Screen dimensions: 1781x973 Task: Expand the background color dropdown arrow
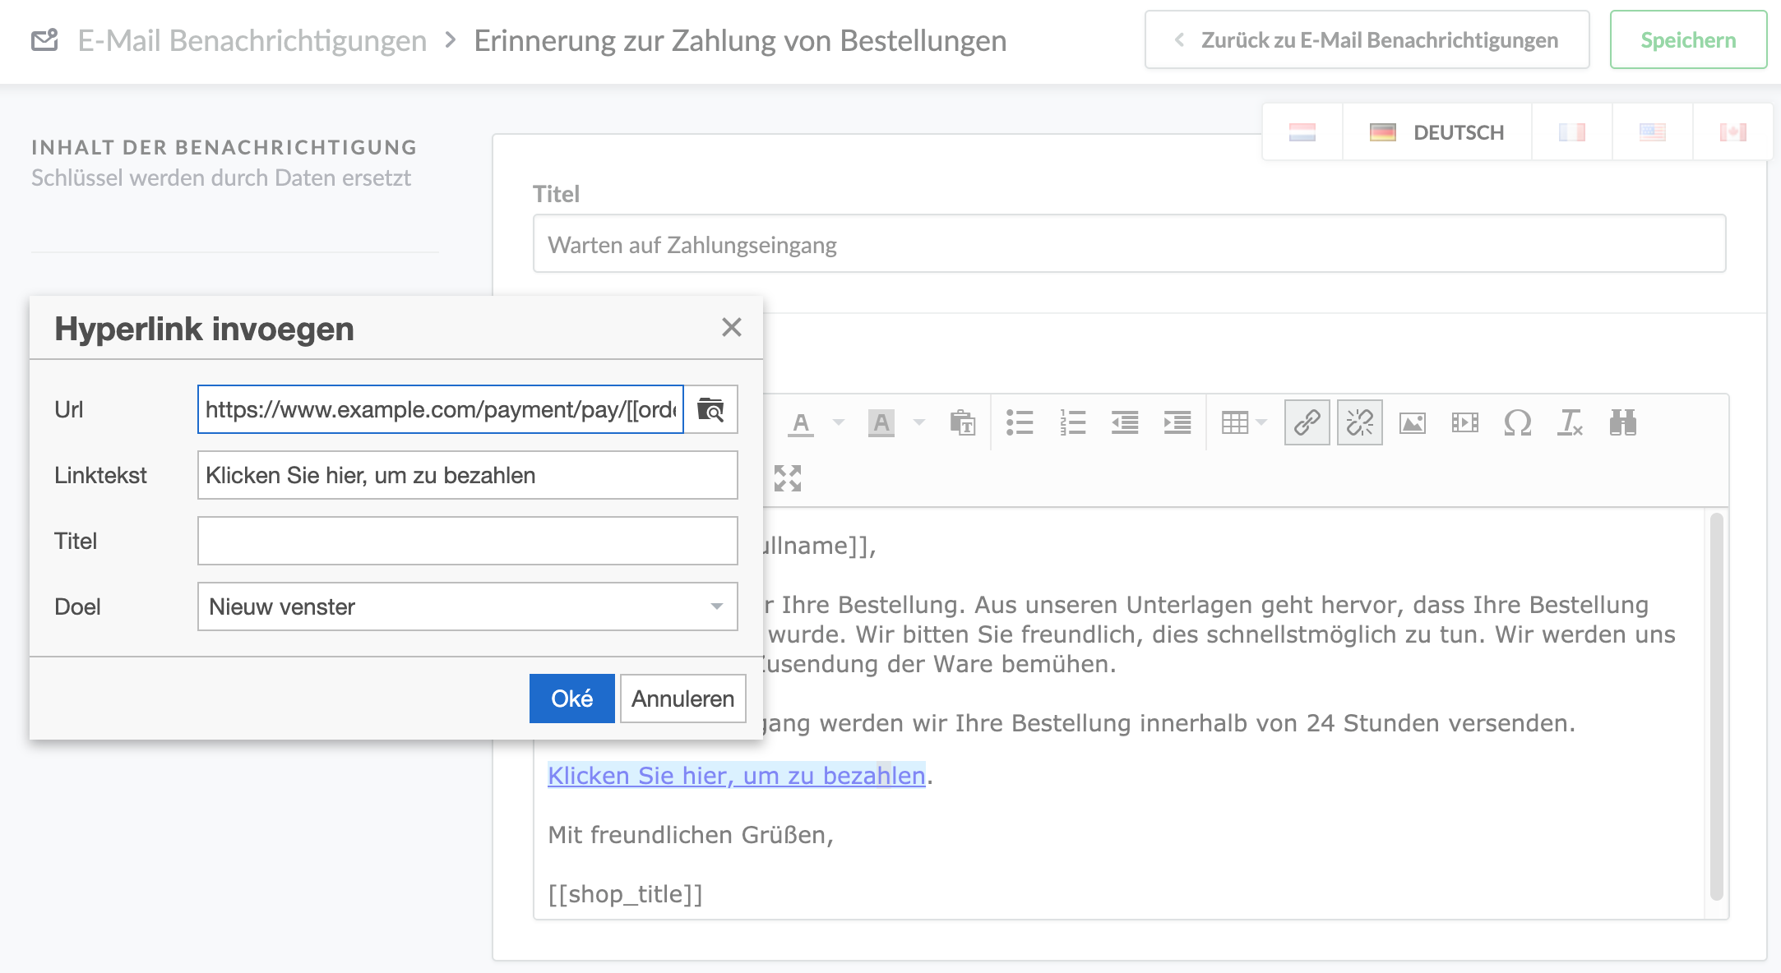[919, 422]
